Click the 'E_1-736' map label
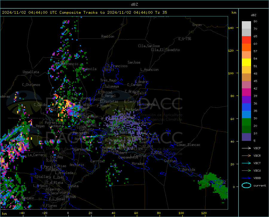The height and width of the screenshot is (217, 269). tap(185, 39)
